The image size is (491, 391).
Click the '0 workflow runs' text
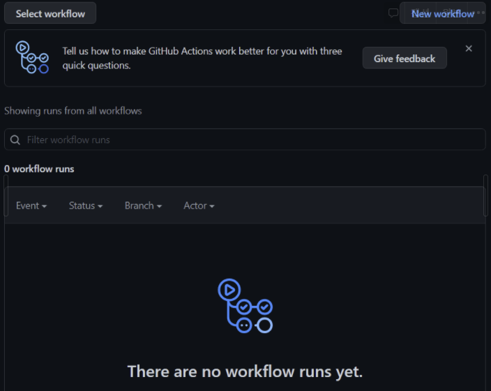(39, 169)
